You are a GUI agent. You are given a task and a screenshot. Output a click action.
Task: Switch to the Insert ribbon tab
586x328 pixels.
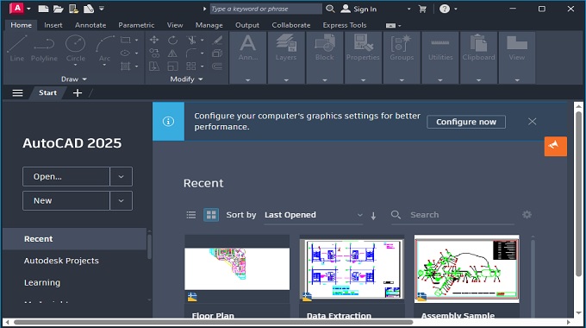tap(53, 25)
